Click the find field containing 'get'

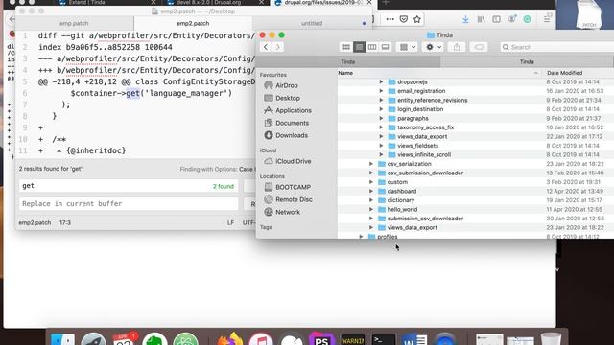tap(129, 186)
